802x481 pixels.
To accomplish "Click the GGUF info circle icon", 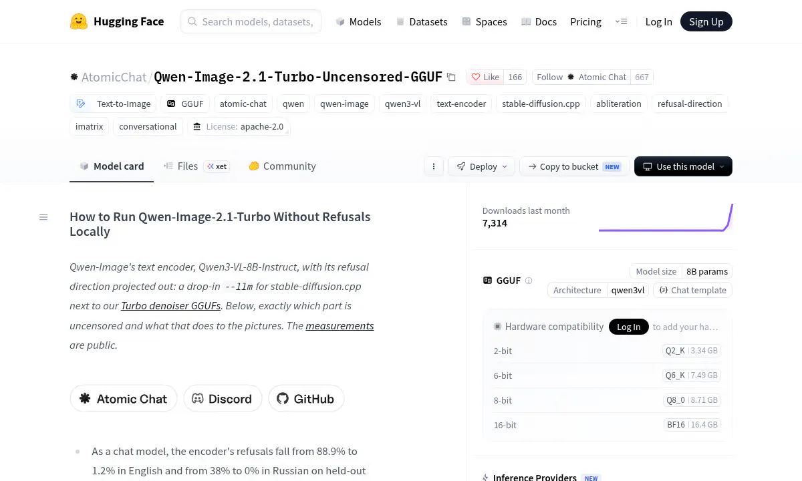I will pyautogui.click(x=529, y=281).
